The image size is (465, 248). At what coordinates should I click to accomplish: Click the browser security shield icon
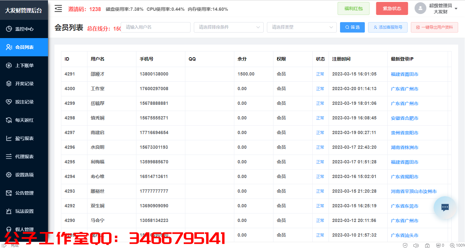point(405,245)
